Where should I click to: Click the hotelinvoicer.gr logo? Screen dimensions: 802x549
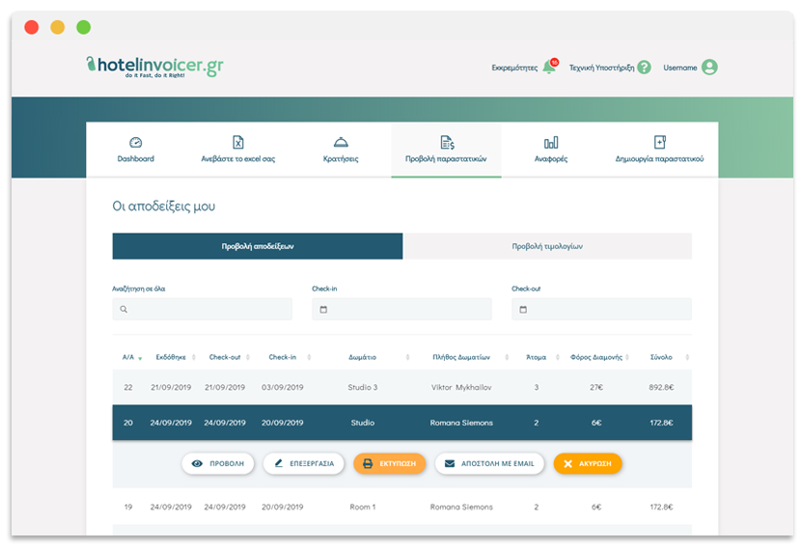click(x=154, y=67)
